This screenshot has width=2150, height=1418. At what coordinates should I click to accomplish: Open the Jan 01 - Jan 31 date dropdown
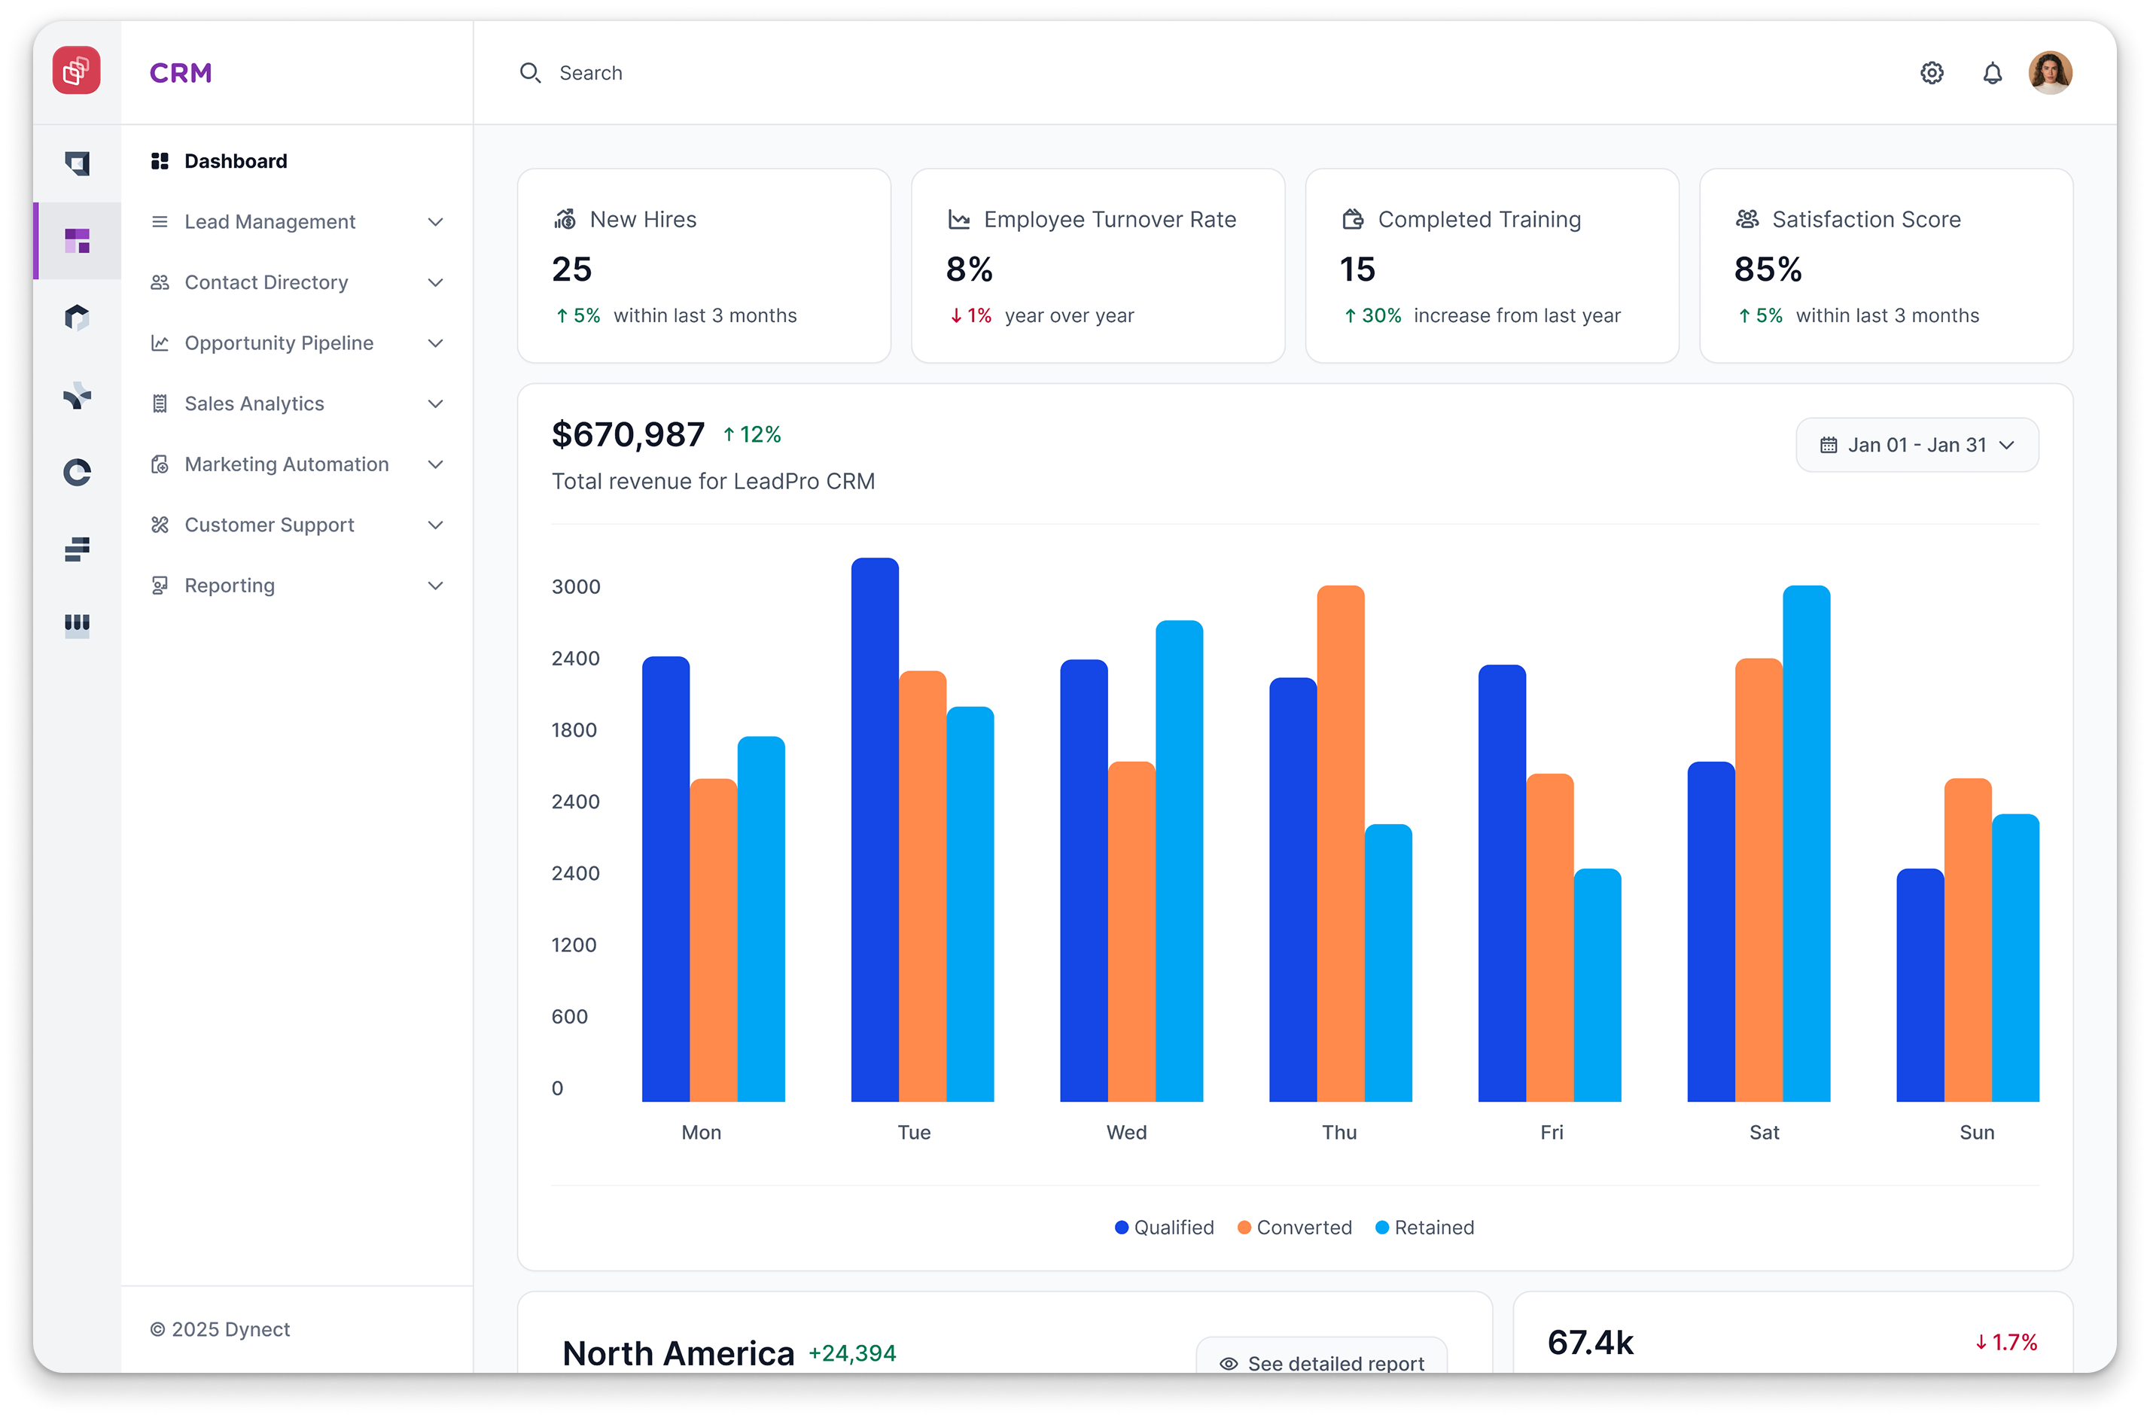pyautogui.click(x=1917, y=445)
